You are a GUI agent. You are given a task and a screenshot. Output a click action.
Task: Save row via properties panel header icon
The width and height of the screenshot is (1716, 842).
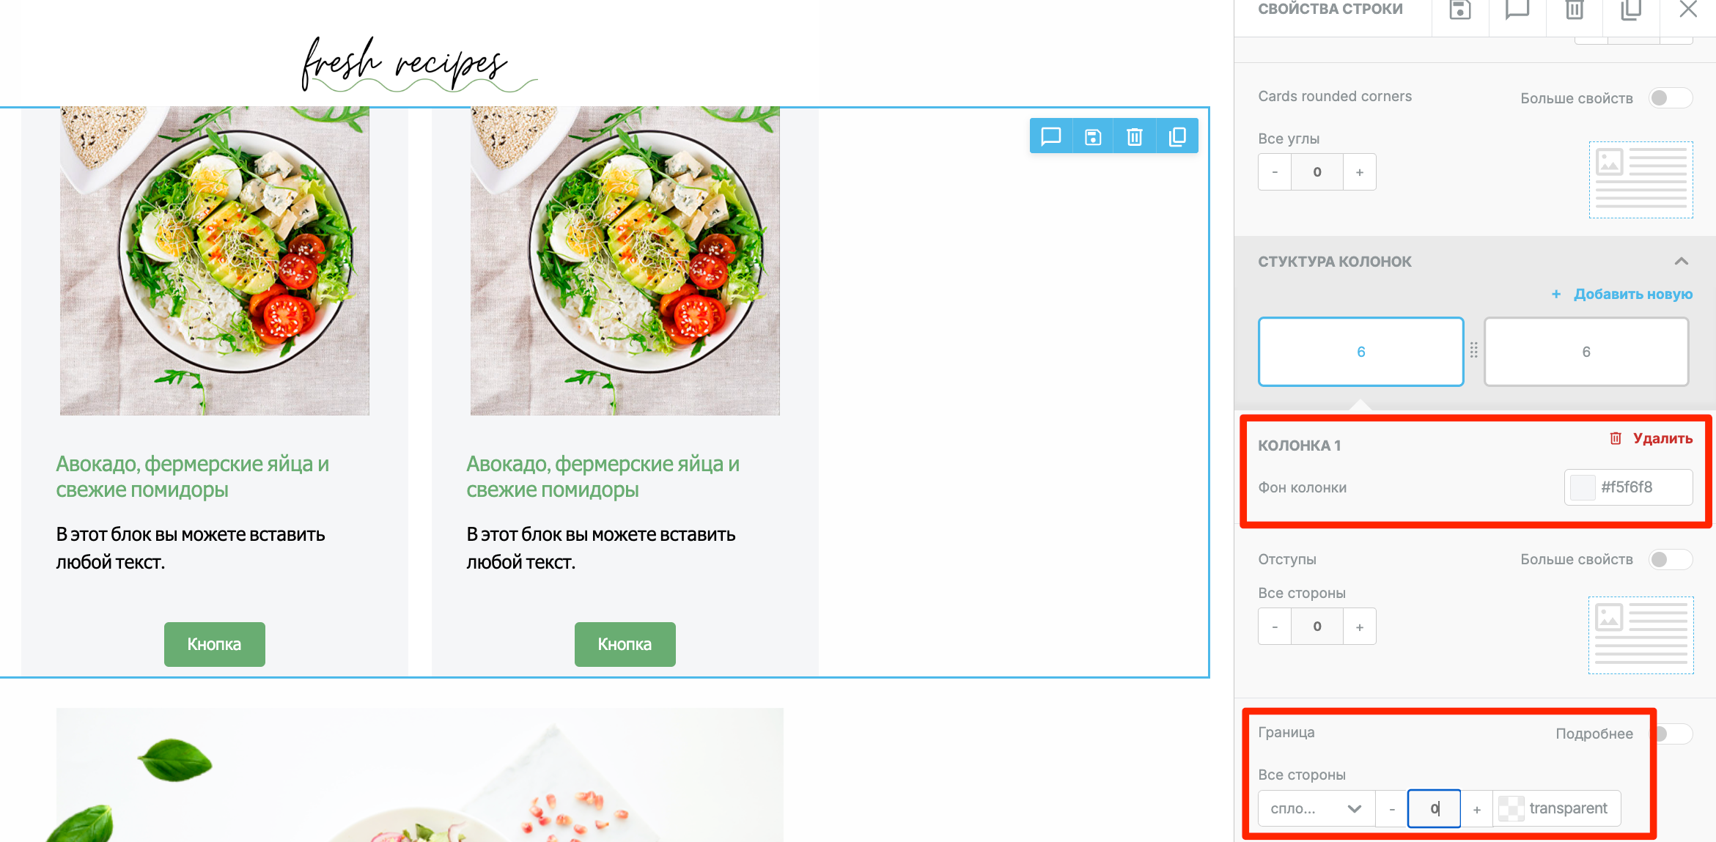(1460, 10)
